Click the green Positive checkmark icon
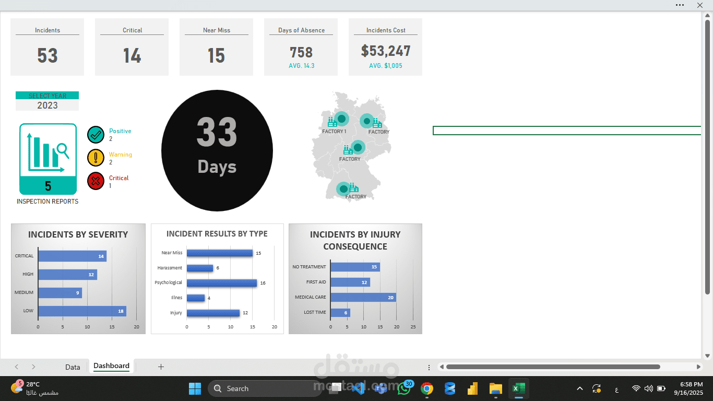Viewport: 713px width, 401px height. pos(96,135)
